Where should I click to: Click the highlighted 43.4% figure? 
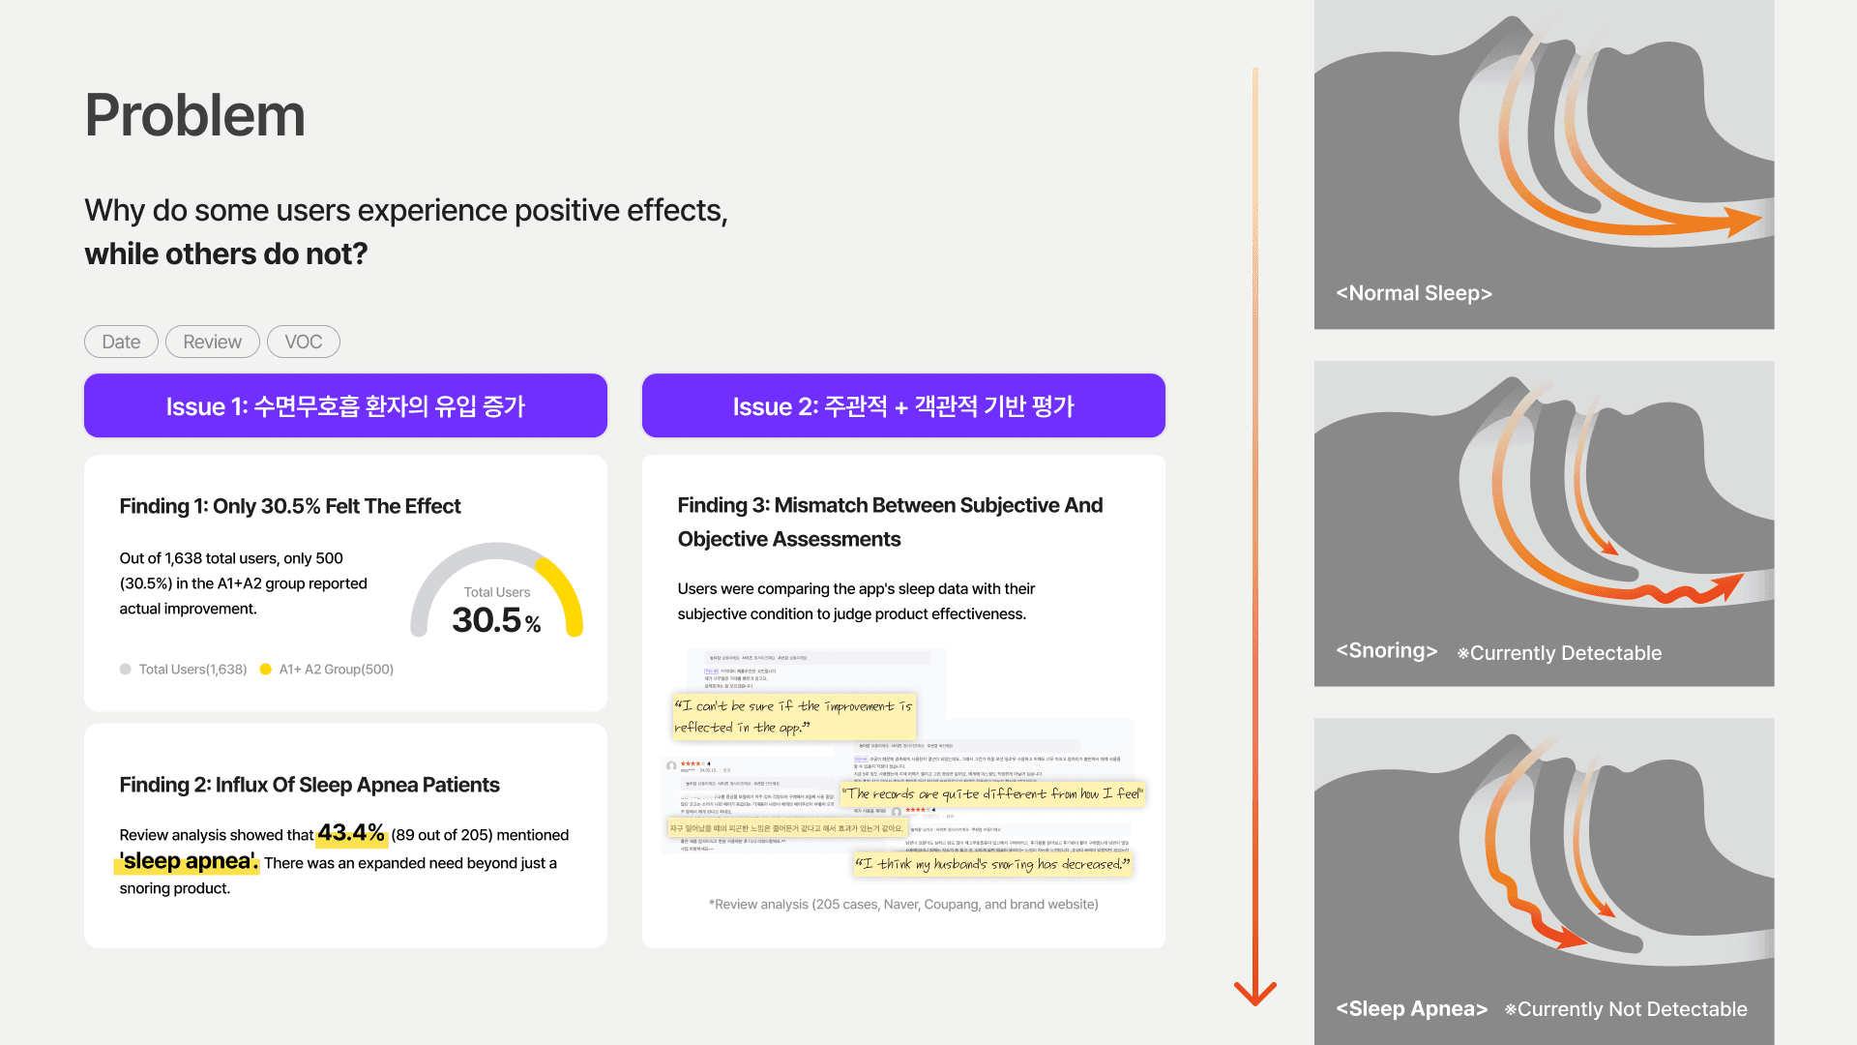(x=351, y=833)
